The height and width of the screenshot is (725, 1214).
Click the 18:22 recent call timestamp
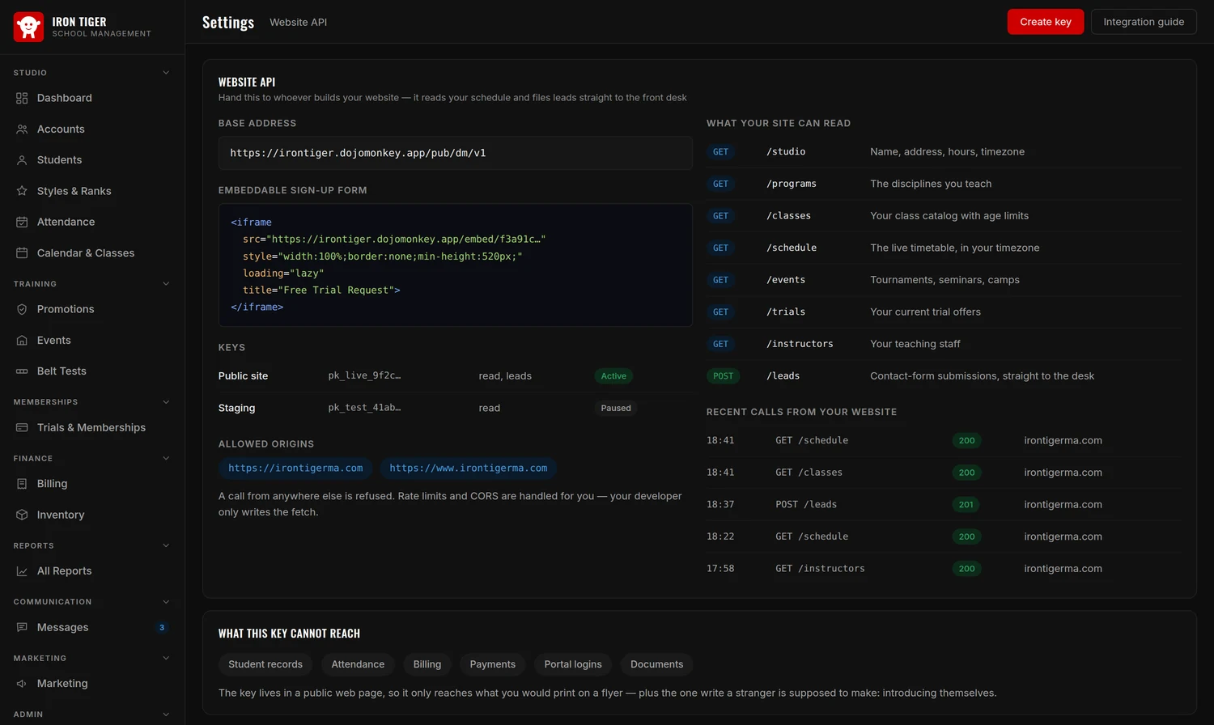pyautogui.click(x=720, y=536)
